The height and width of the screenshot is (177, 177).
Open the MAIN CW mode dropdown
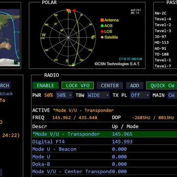pyautogui.click(x=172, y=95)
